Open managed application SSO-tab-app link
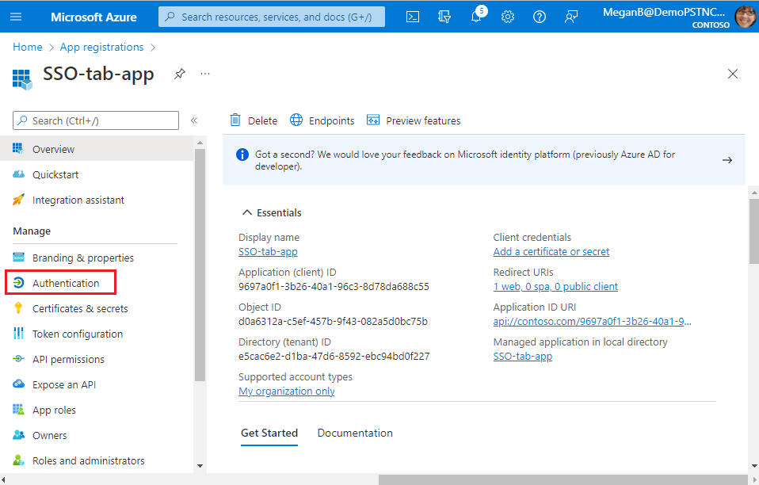Screen dimensions: 759x485 (x=522, y=357)
